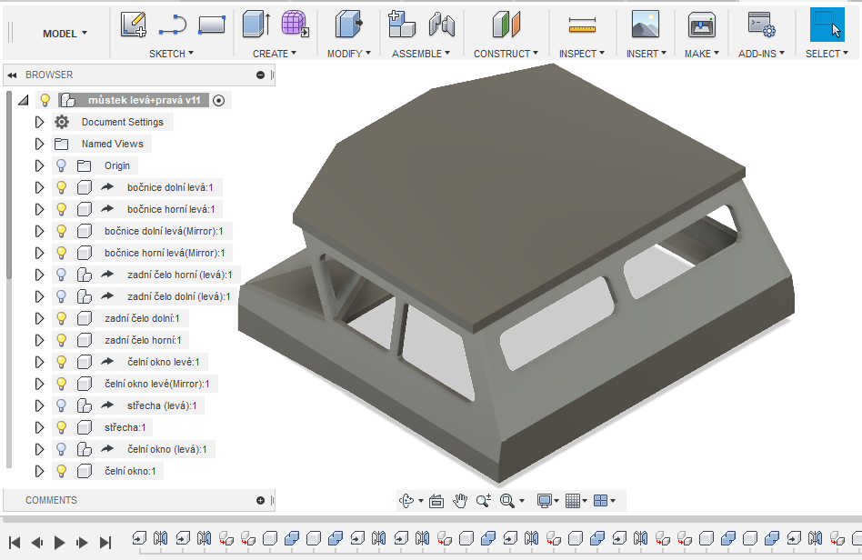Open the CONSTRUCT menu
Screen dimensions: 862x560
pos(506,54)
